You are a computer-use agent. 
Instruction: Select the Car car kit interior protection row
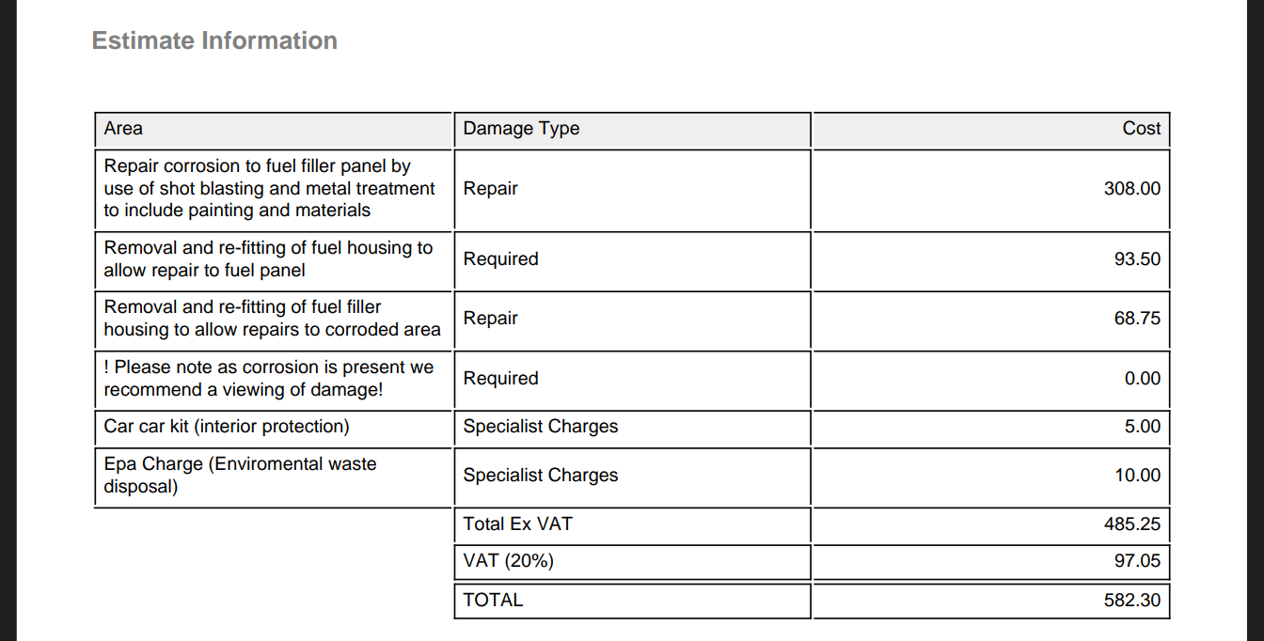point(227,427)
